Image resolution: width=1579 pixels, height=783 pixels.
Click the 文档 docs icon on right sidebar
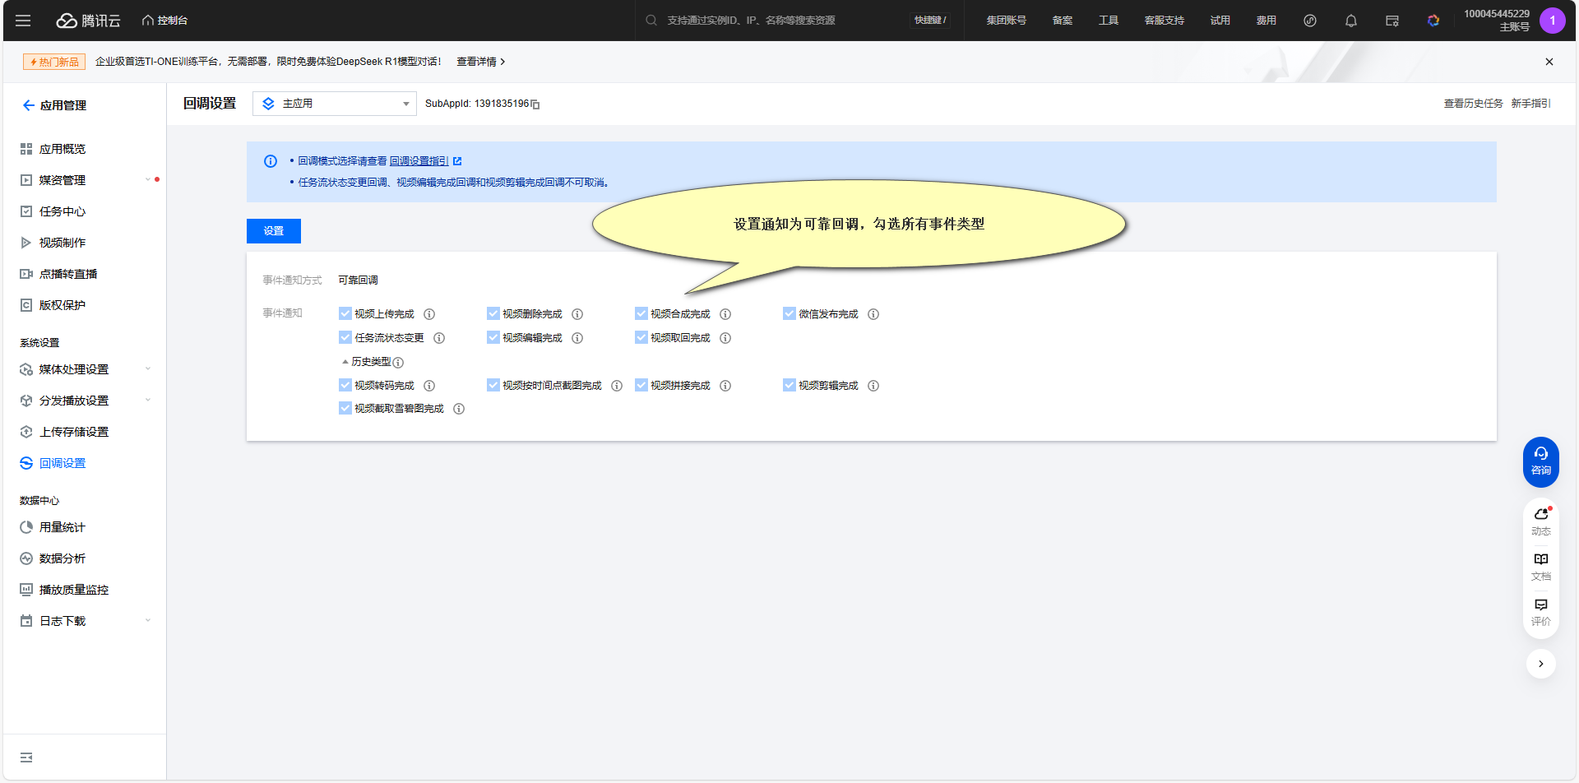[x=1540, y=566]
